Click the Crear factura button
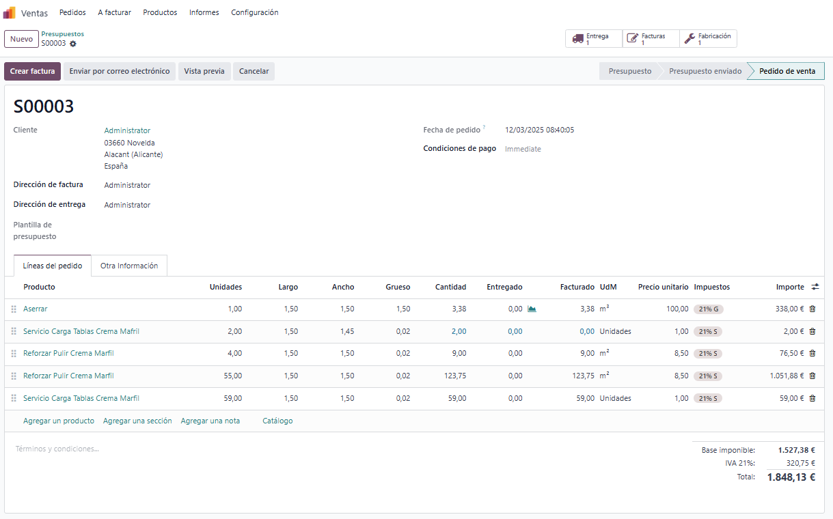 33,71
